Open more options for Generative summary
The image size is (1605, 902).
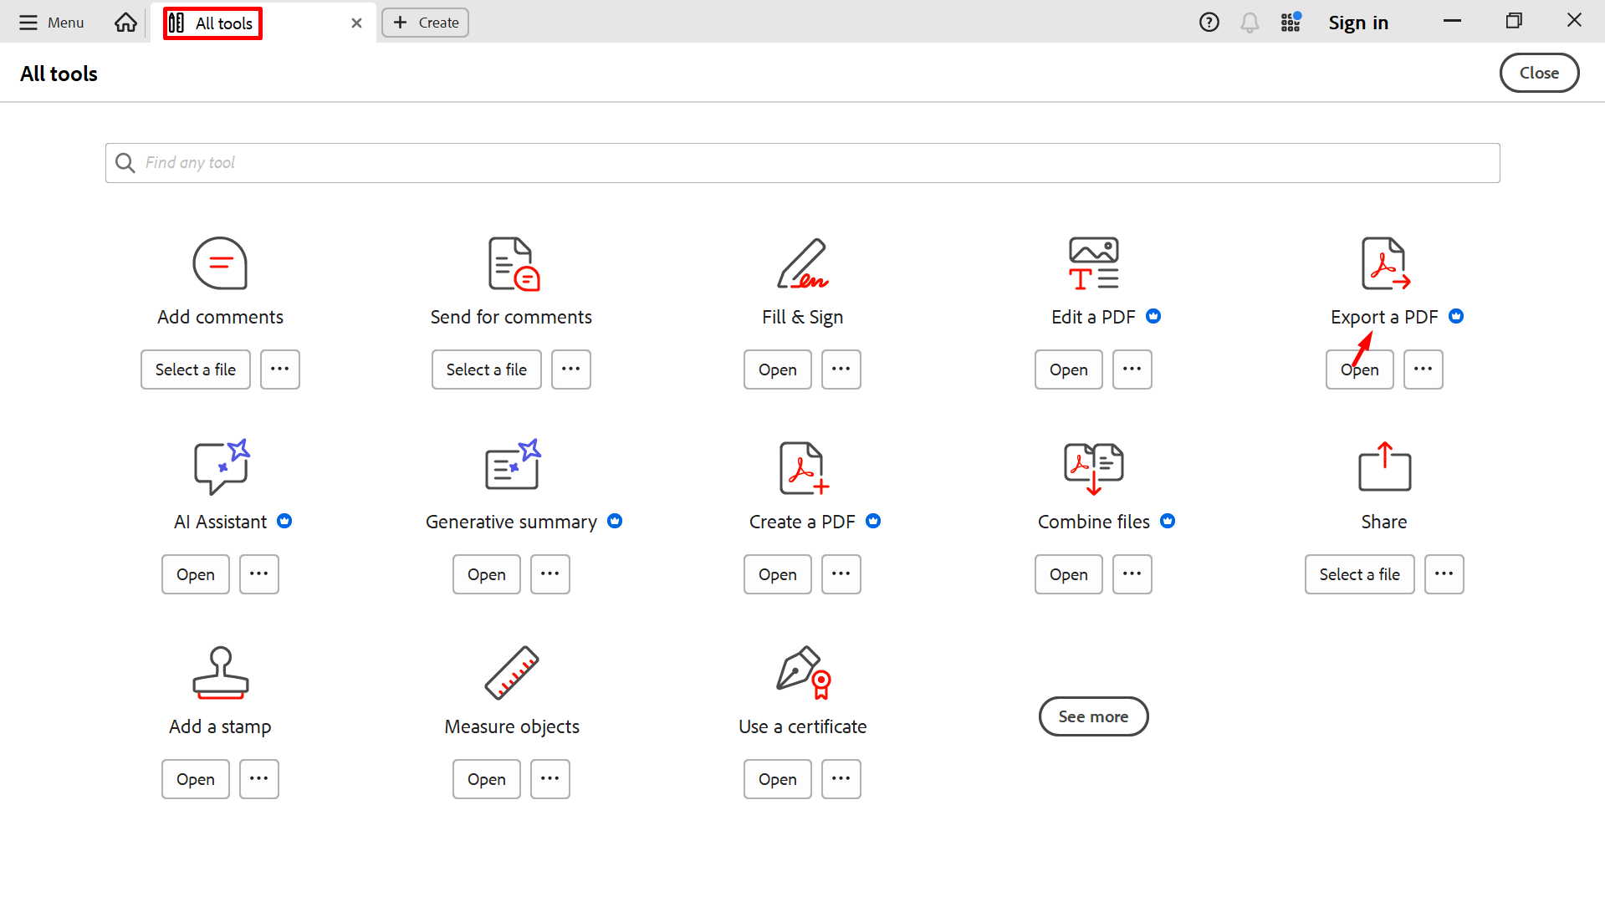tap(550, 574)
